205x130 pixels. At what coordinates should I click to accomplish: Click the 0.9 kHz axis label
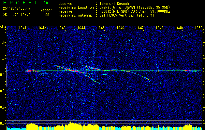(x=3, y=75)
